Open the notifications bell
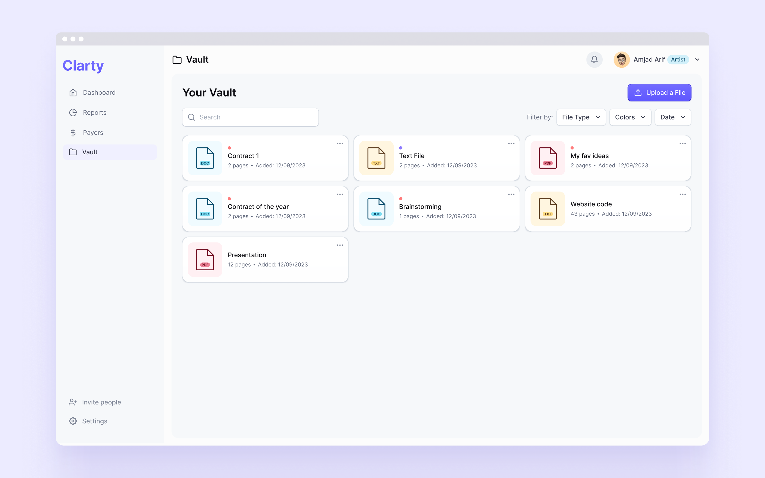The image size is (765, 478). coord(594,59)
